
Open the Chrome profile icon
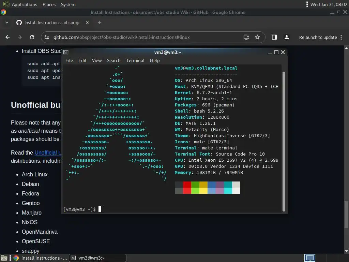(x=286, y=37)
